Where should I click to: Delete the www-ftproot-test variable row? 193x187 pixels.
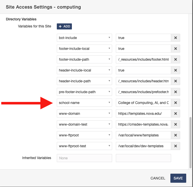tap(175, 146)
